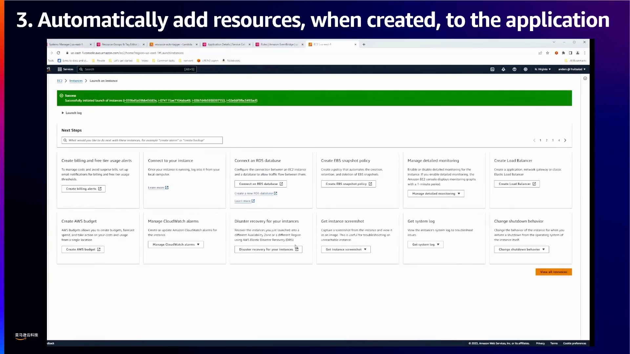Click Create Load Balancer button
Image resolution: width=630 pixels, height=354 pixels.
[517, 184]
